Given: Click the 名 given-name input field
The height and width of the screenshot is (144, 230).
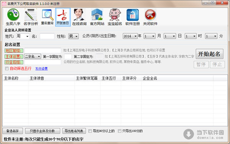Looking at the screenshot, I should (47, 36).
